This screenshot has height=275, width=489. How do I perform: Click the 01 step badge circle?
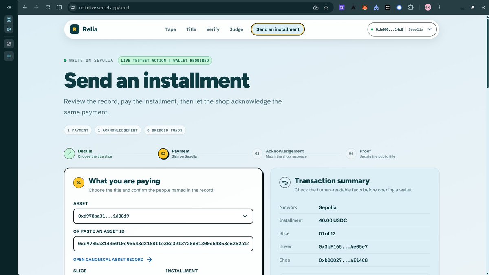click(79, 183)
